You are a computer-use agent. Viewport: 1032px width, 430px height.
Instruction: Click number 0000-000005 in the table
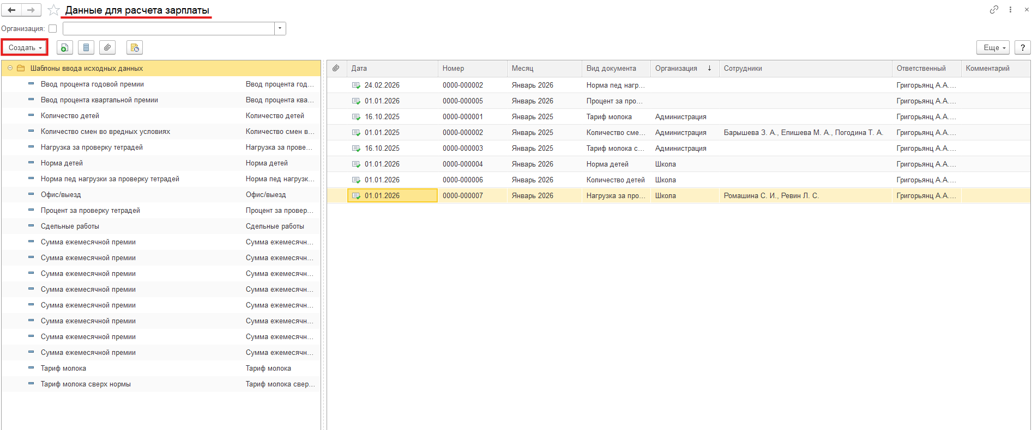tap(463, 101)
